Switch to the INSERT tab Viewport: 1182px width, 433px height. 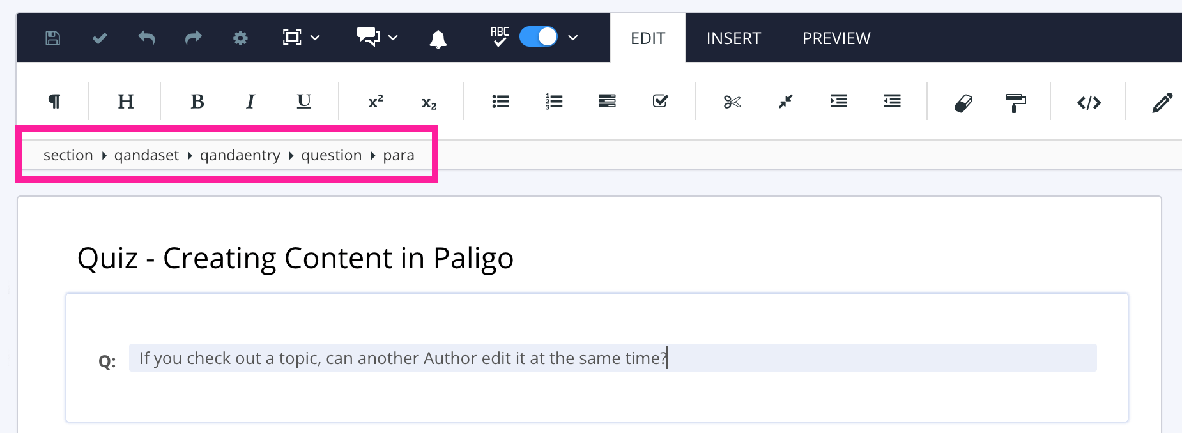point(733,38)
